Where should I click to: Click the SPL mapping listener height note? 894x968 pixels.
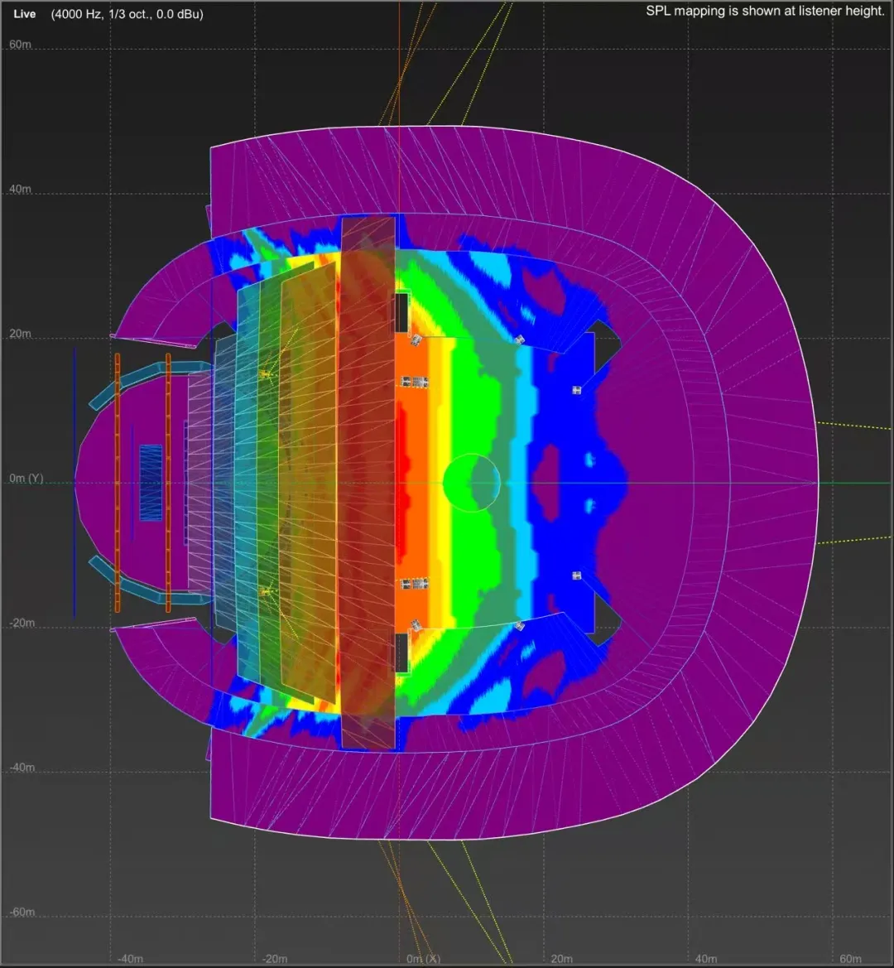[765, 12]
